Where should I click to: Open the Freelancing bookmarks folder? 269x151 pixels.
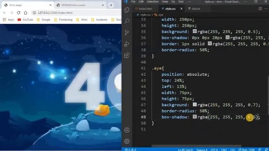point(63,20)
